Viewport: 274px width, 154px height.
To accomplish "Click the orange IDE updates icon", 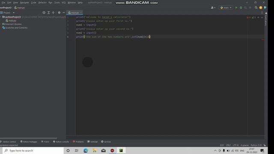I will [x=261, y=8].
